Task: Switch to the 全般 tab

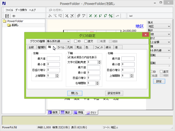Action: pyautogui.click(x=32, y=47)
